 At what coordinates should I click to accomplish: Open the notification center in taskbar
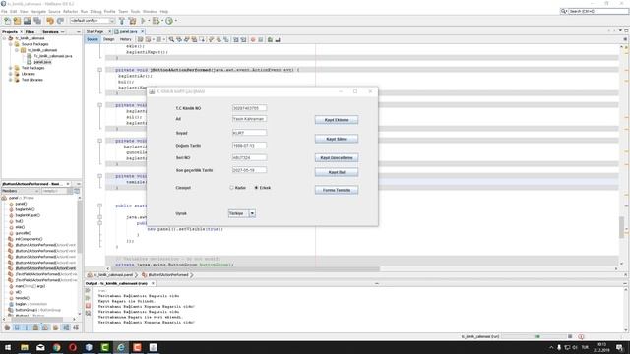(619, 347)
